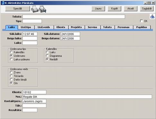Click the Kontaktpers. field with Jaromirs Jagris
Viewport: 156px width, 119px height.
coord(34,101)
